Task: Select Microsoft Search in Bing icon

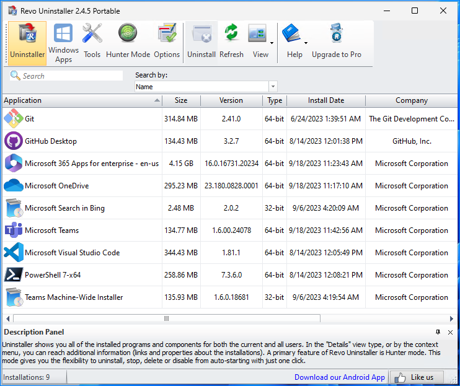Action: coord(14,208)
